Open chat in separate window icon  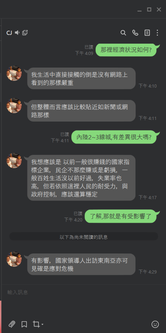[x=25, y=33]
